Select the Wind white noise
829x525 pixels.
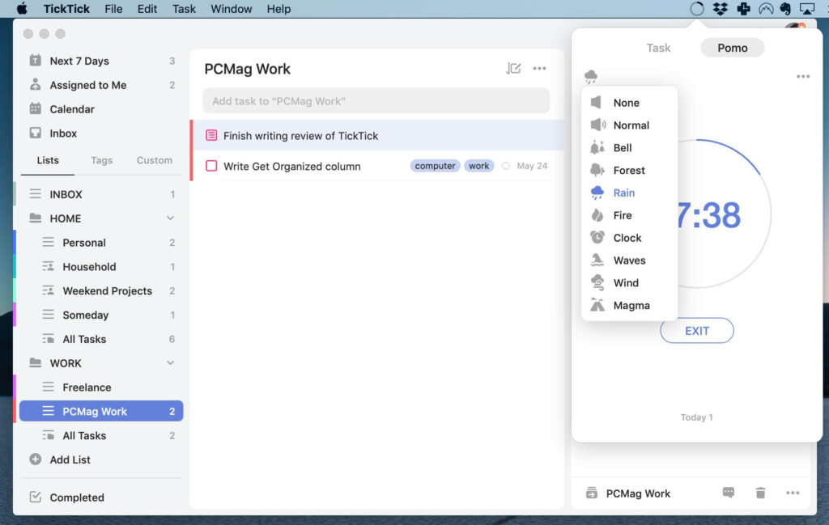(x=629, y=283)
